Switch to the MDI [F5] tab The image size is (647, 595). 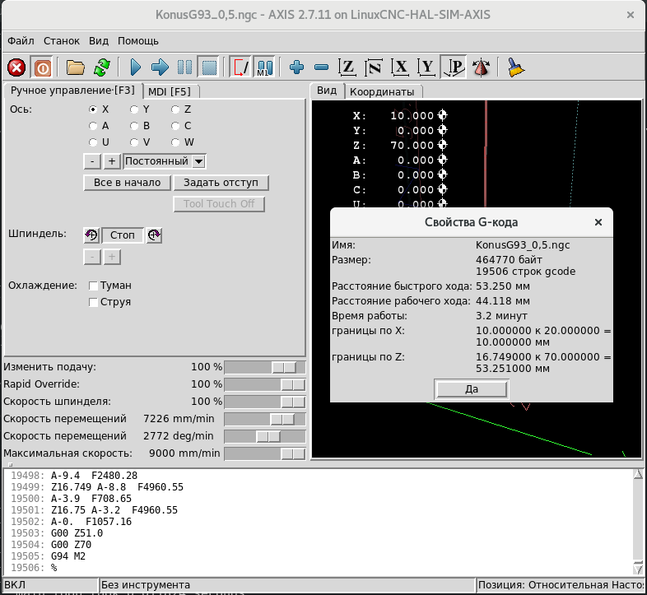tap(169, 91)
